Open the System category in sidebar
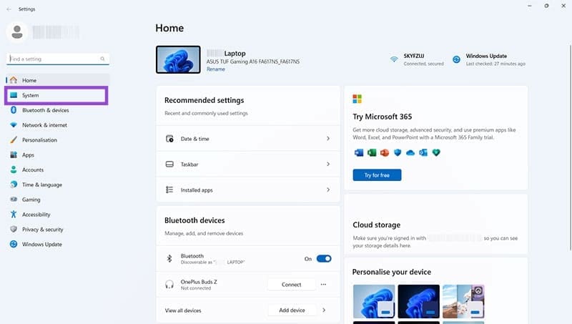Screen dimensions: 572x324 tap(30, 95)
